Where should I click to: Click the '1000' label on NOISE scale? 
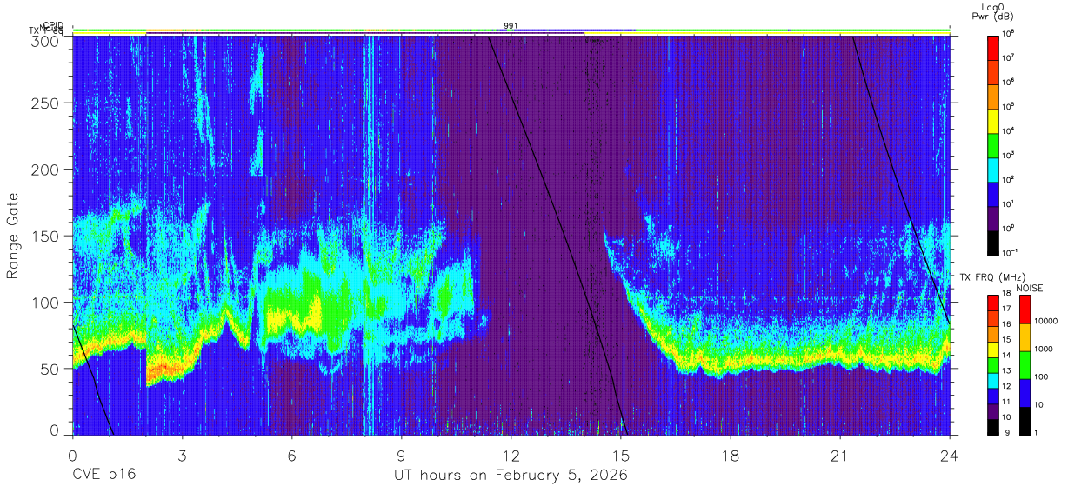pyautogui.click(x=1045, y=350)
